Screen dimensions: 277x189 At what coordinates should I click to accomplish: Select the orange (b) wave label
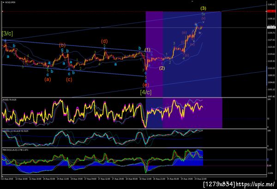[x=62, y=45]
